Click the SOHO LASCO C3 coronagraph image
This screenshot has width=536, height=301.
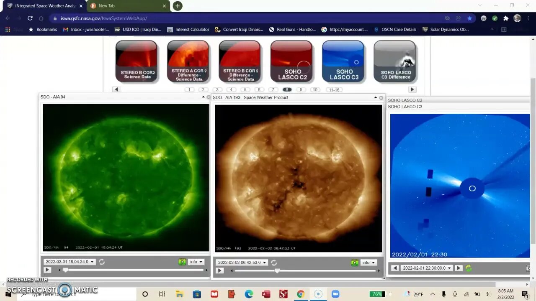click(460, 186)
